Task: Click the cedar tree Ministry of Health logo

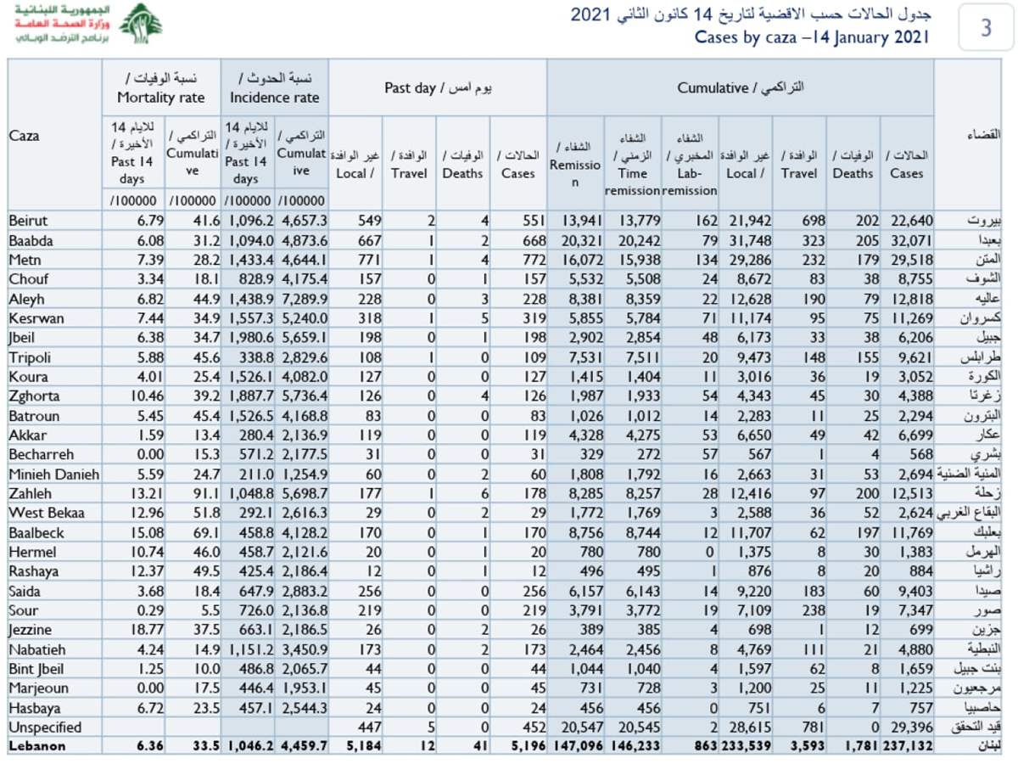Action: [x=141, y=25]
